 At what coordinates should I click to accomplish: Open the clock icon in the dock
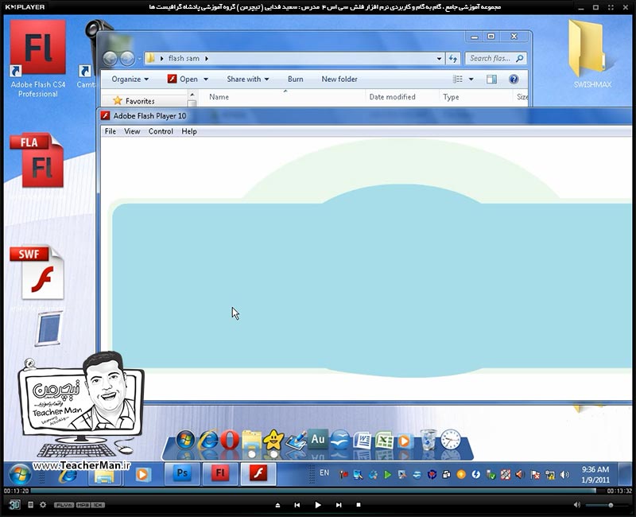[451, 440]
